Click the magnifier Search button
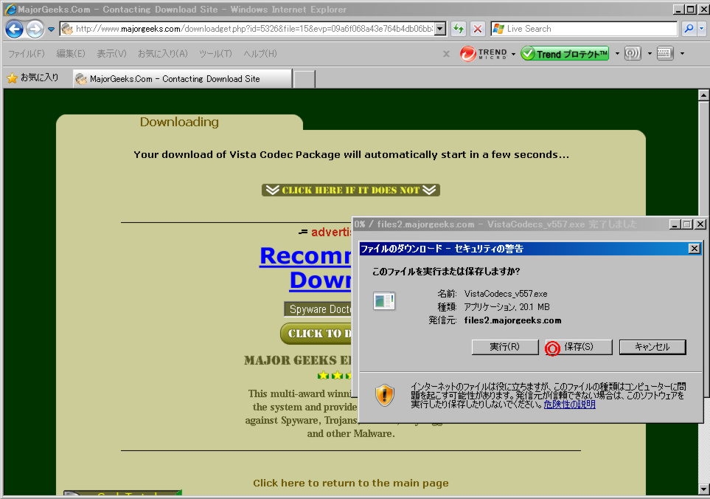This screenshot has height=499, width=710. 689,29
